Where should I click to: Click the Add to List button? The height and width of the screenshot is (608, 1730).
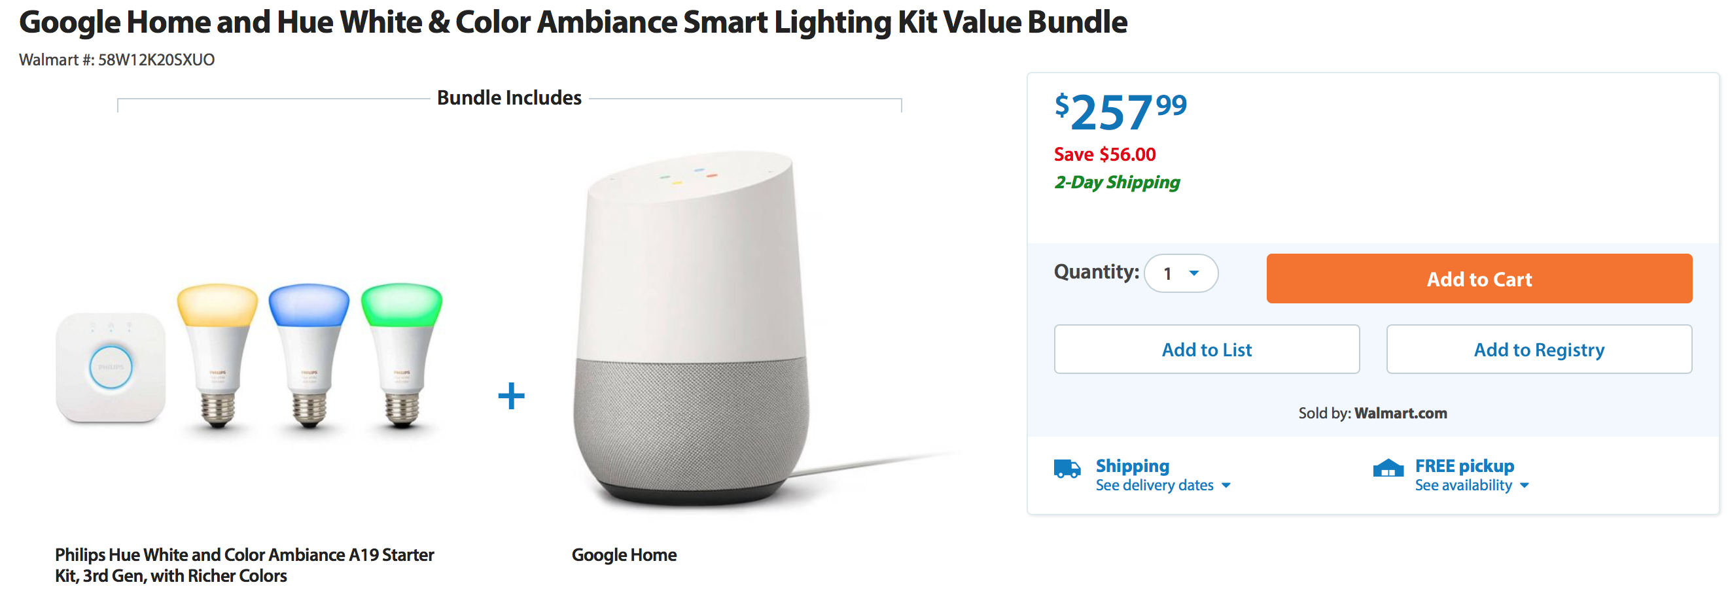(1207, 349)
